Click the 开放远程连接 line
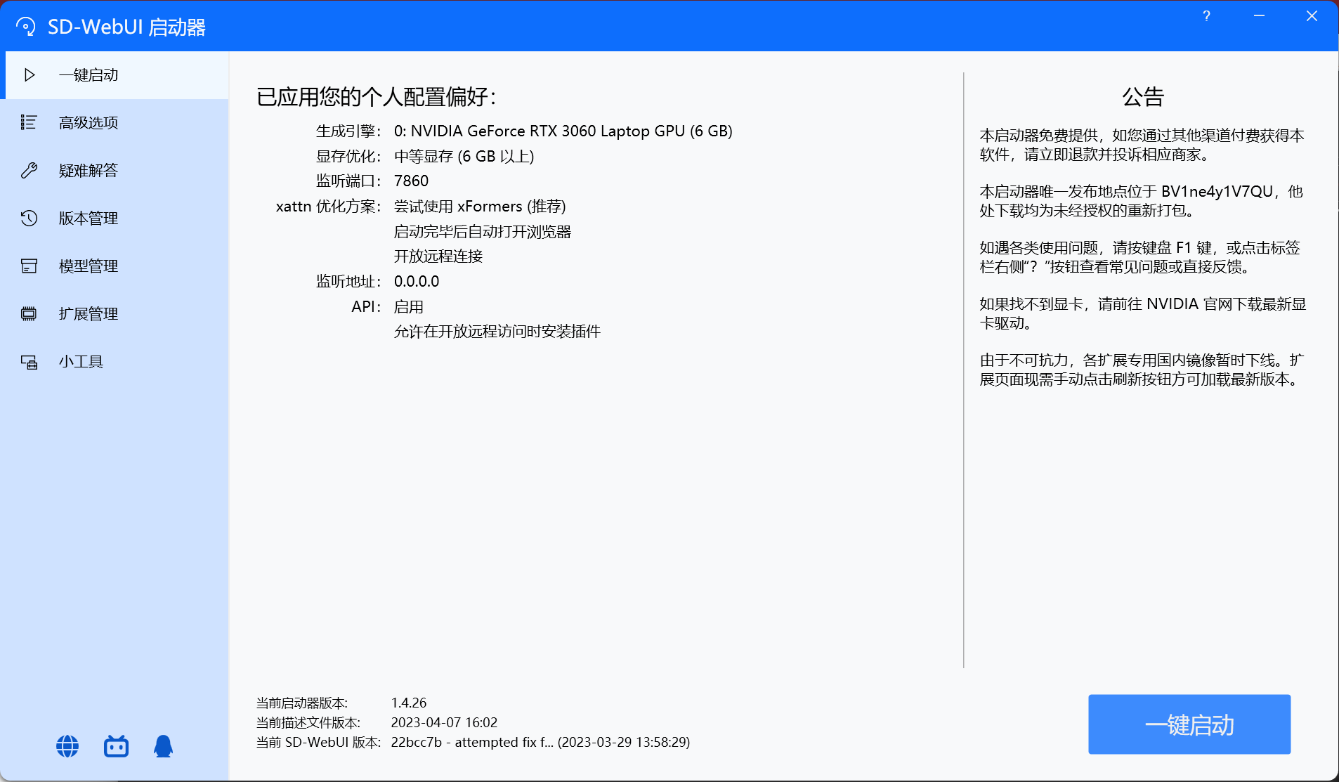 pos(438,256)
